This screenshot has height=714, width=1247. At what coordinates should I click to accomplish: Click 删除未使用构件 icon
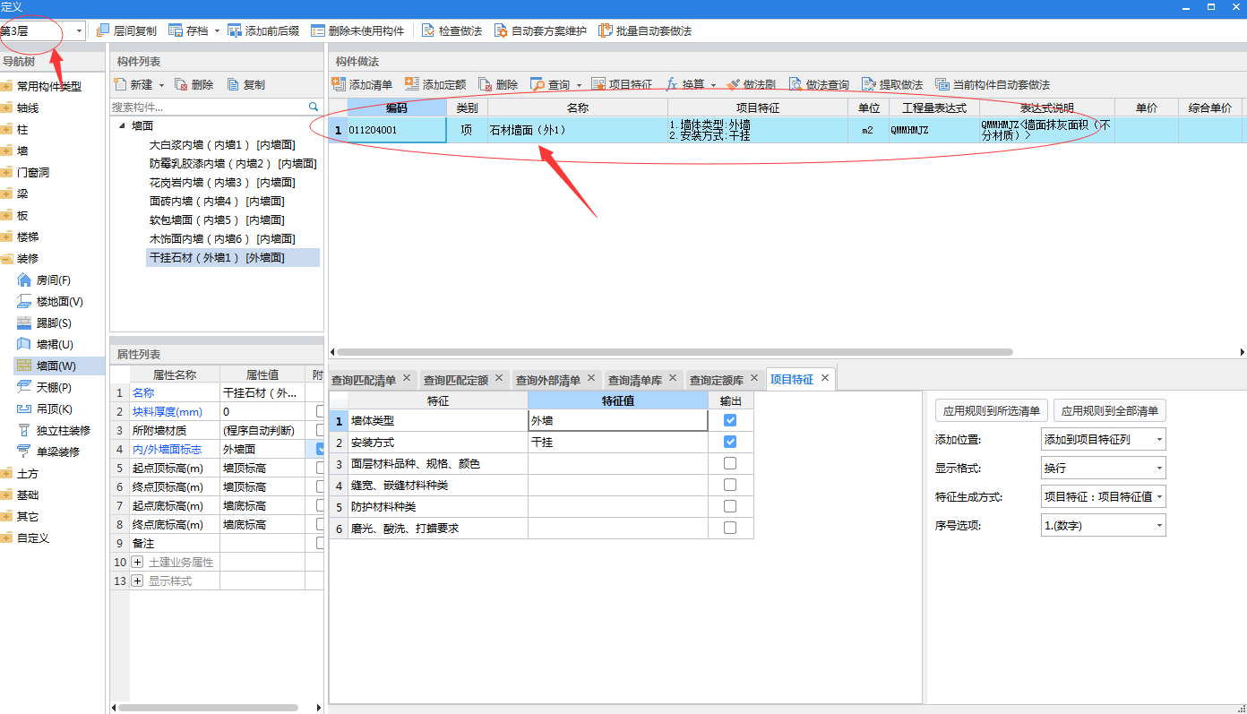[x=318, y=30]
